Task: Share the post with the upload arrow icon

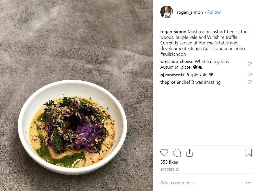Action: (189, 153)
